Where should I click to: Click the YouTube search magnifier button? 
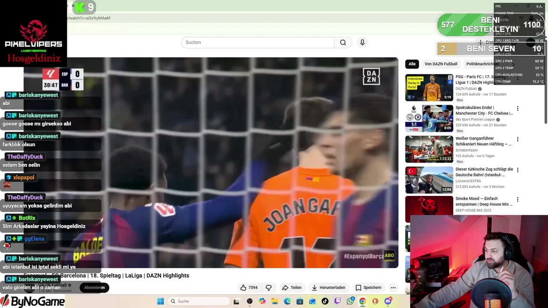[x=343, y=42]
